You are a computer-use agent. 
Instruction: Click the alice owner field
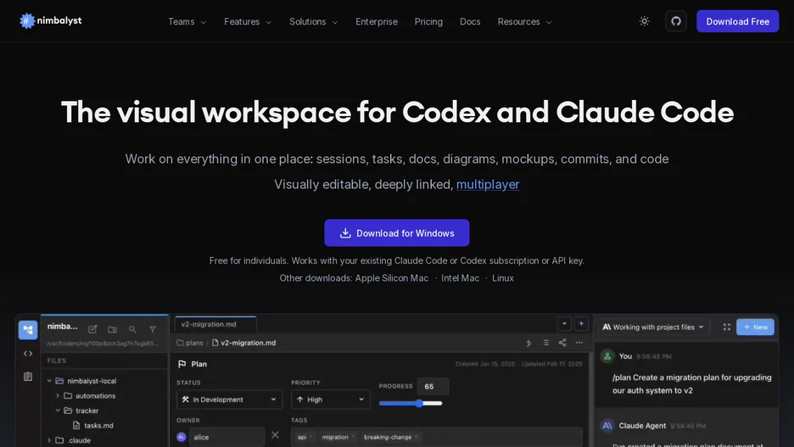tap(226, 437)
